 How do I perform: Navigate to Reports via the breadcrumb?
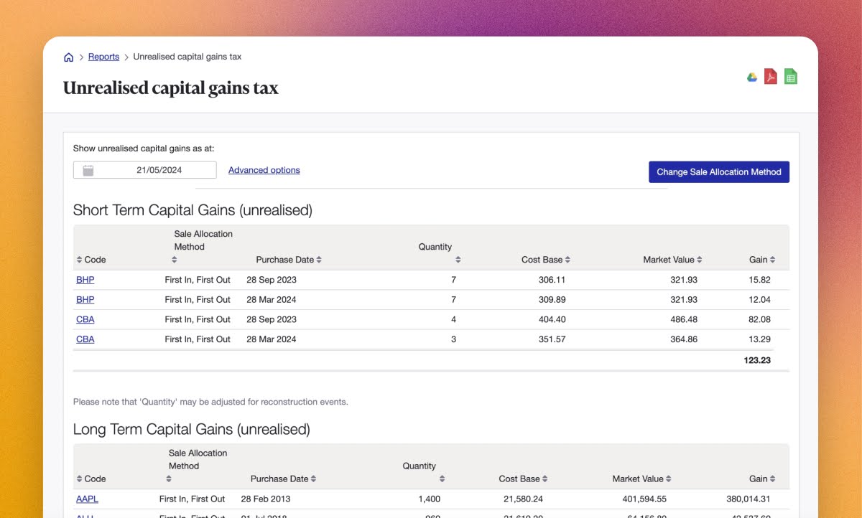pyautogui.click(x=103, y=56)
